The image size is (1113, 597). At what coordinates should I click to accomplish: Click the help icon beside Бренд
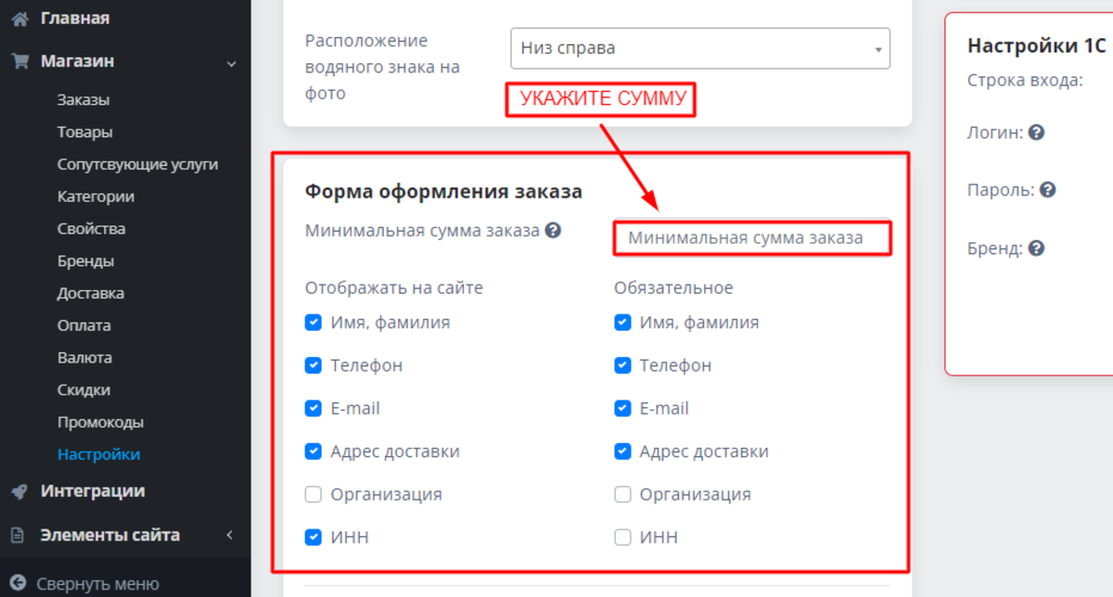pos(1037,248)
